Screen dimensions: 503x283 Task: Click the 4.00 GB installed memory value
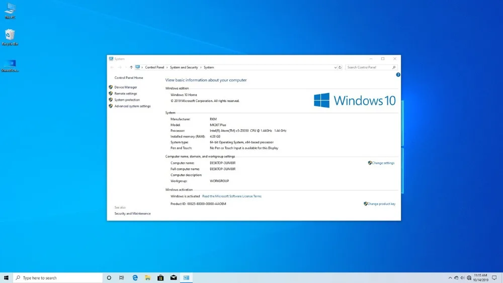pyautogui.click(x=215, y=137)
